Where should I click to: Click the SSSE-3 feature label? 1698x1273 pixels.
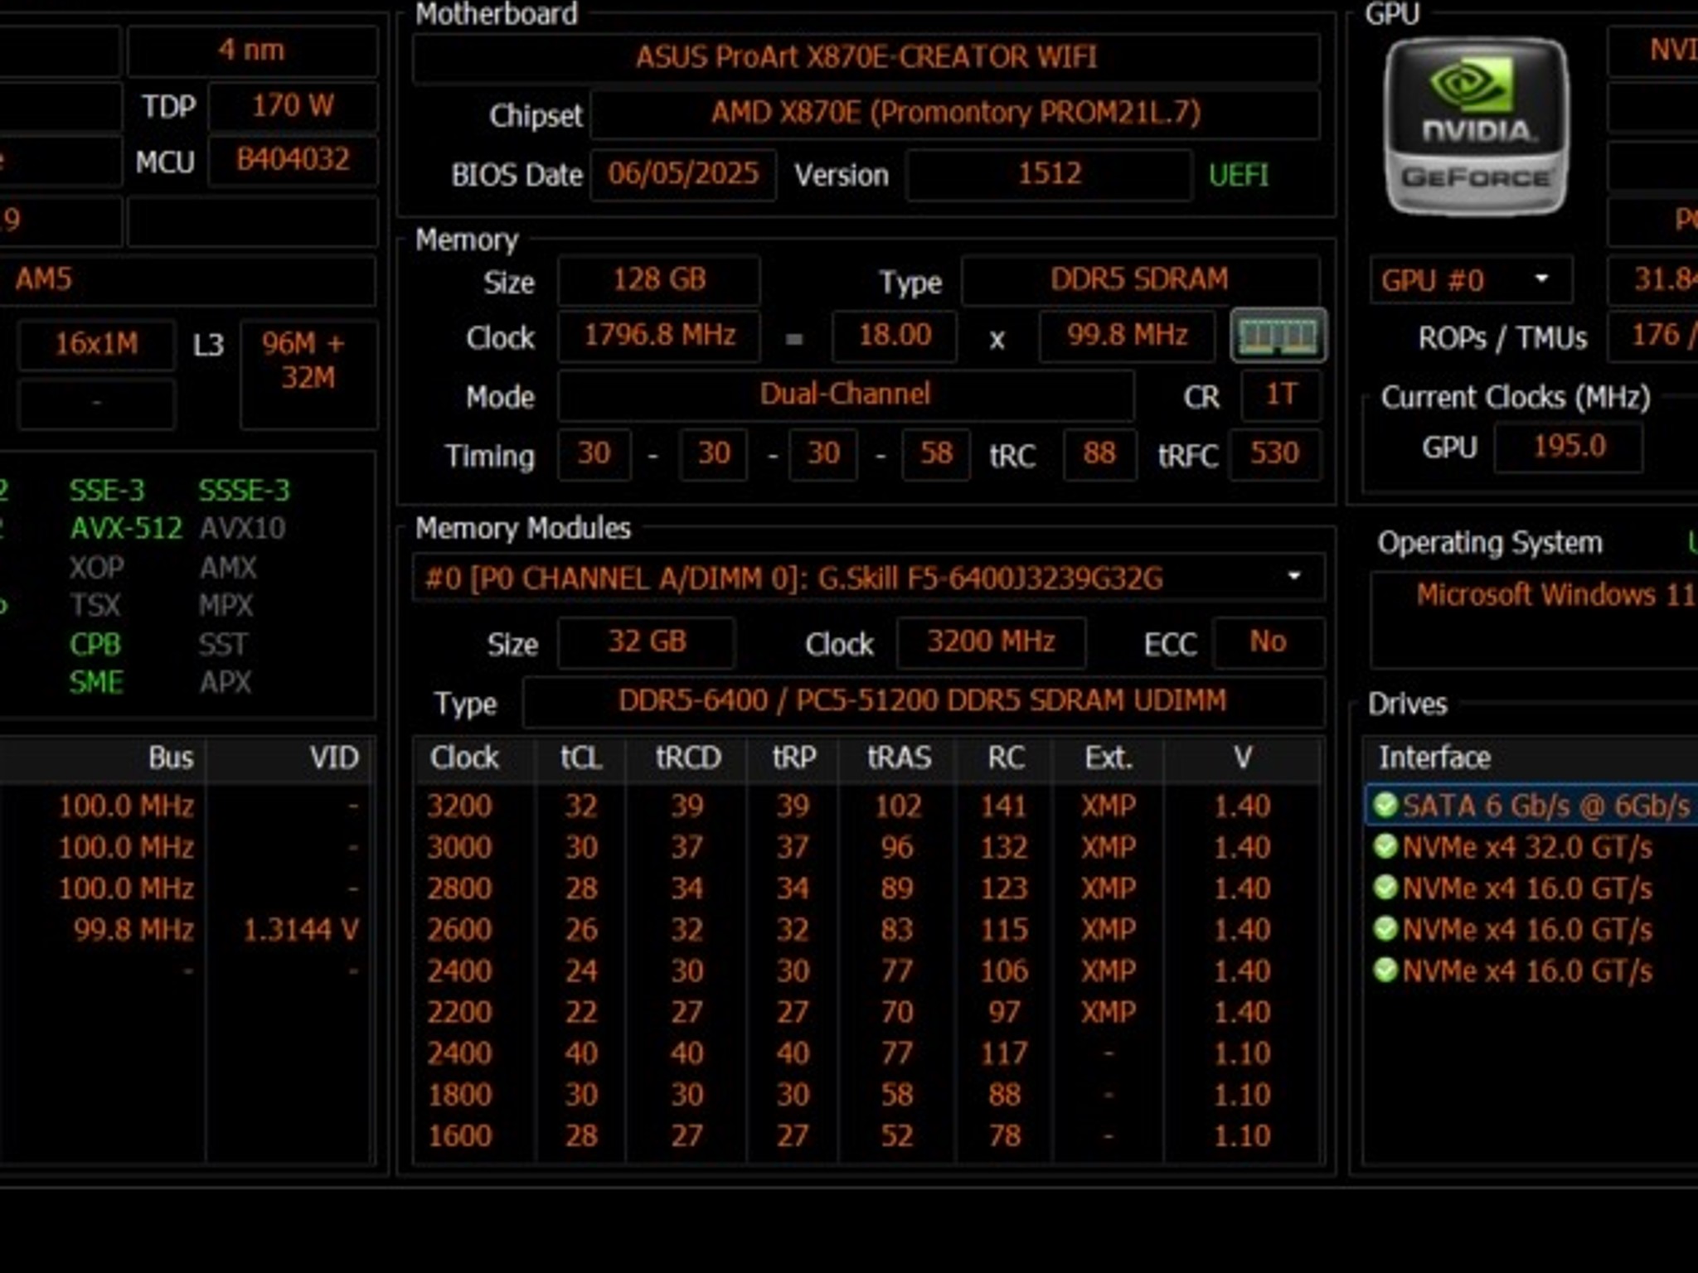[244, 491]
